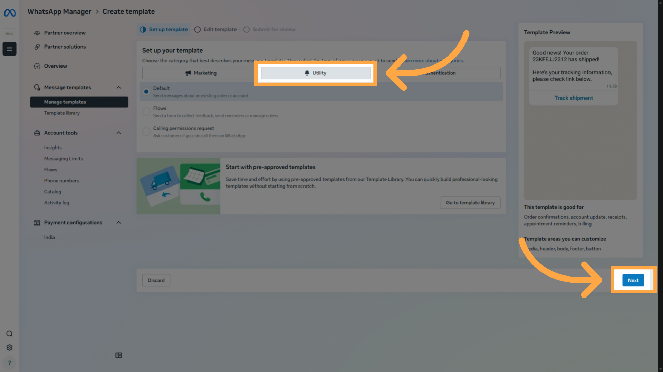The height and width of the screenshot is (372, 663).
Task: Collapse the Account tools section chevron
Action: pos(119,133)
